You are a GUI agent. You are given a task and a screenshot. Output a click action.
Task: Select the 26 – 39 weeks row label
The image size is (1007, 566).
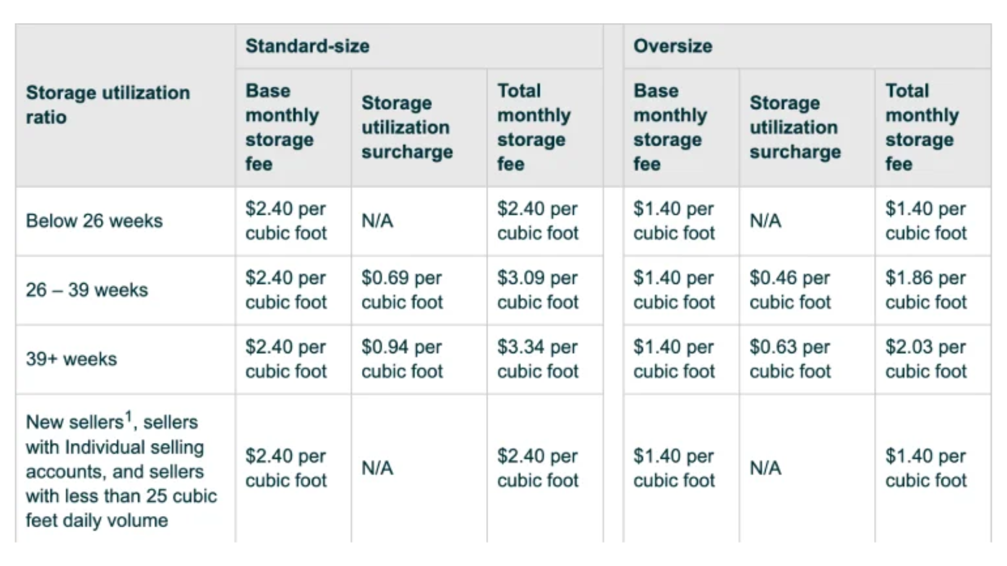(87, 290)
